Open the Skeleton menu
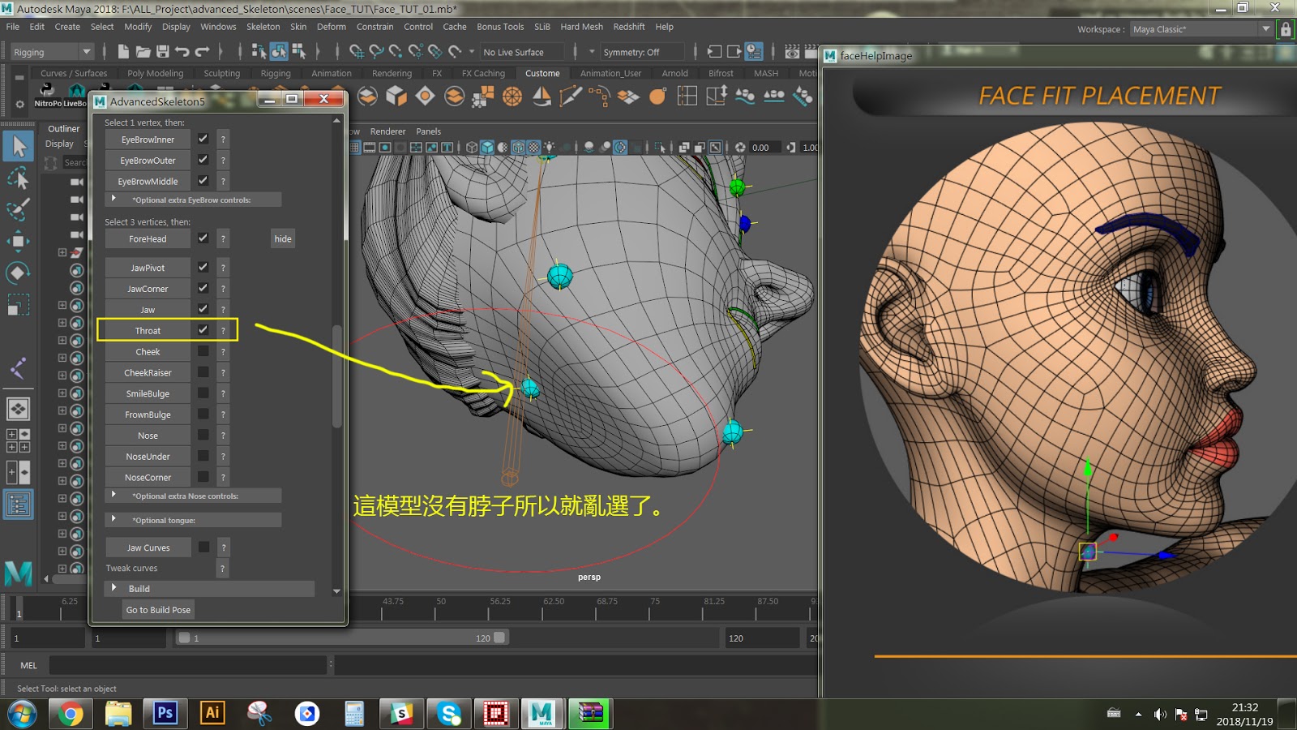 263,27
